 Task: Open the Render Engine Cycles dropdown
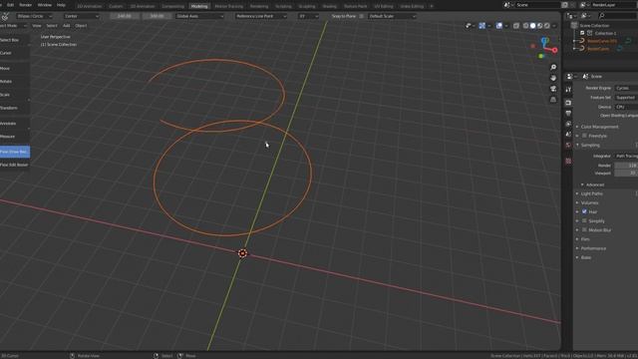coord(626,88)
